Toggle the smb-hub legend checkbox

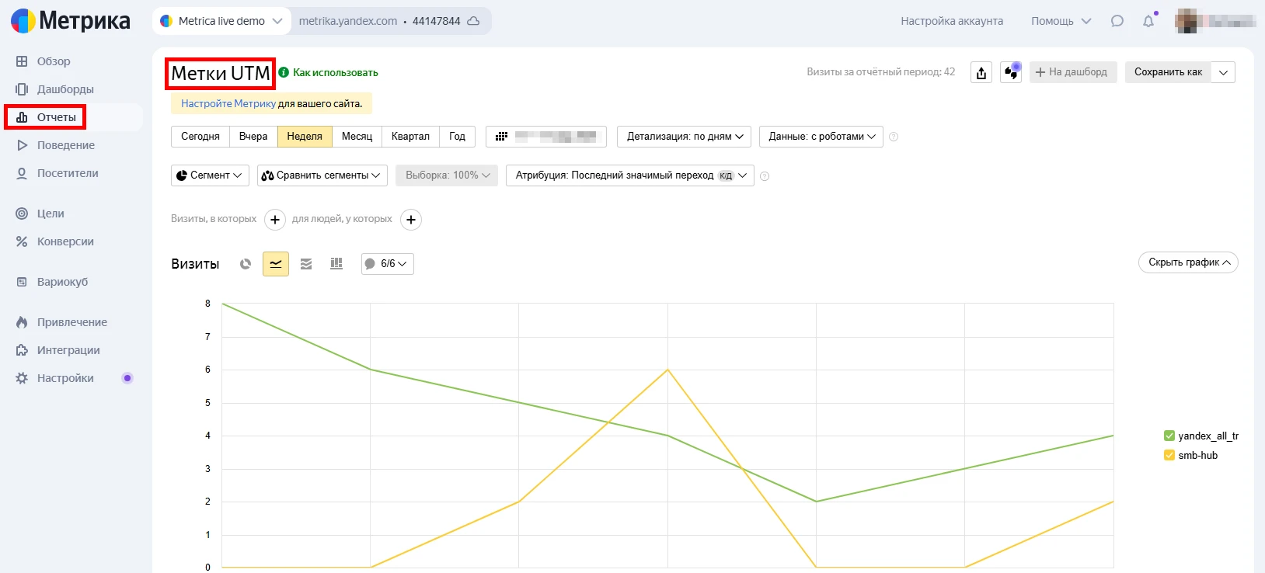[1169, 456]
